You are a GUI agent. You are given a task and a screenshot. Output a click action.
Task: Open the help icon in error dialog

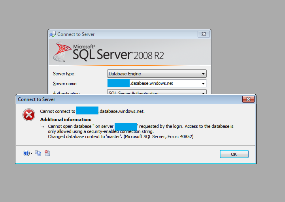coord(26,153)
